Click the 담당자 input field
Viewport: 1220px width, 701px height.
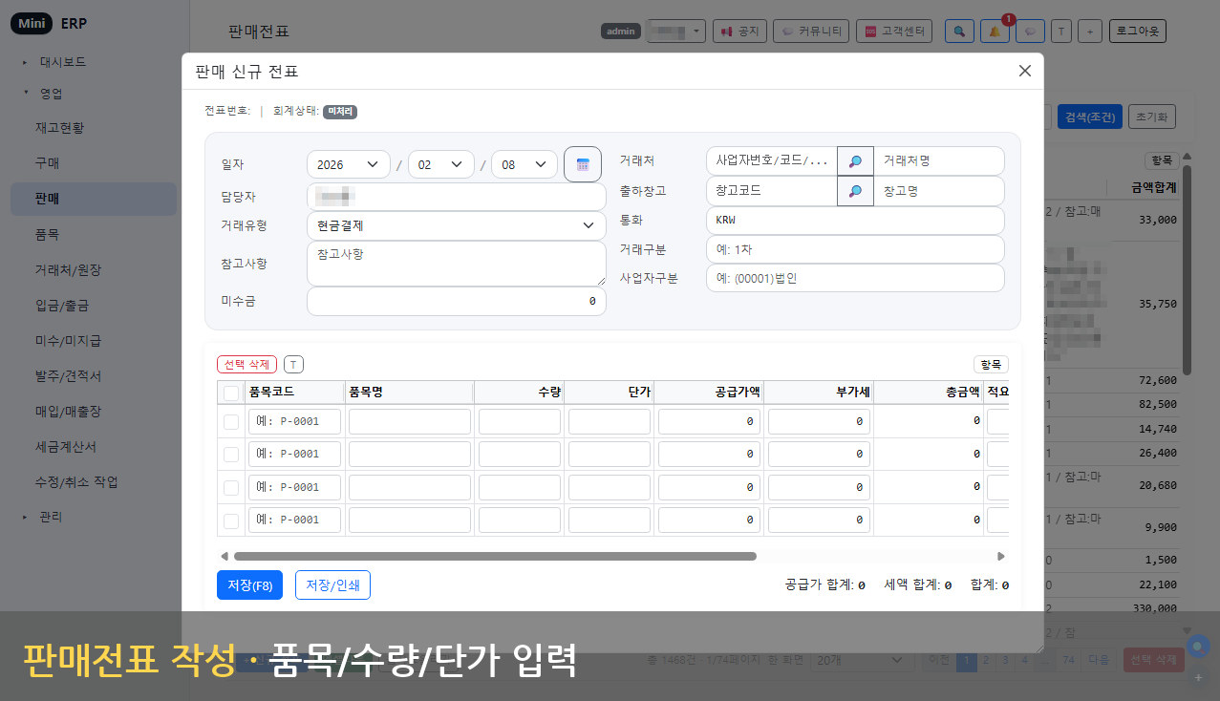click(x=457, y=197)
